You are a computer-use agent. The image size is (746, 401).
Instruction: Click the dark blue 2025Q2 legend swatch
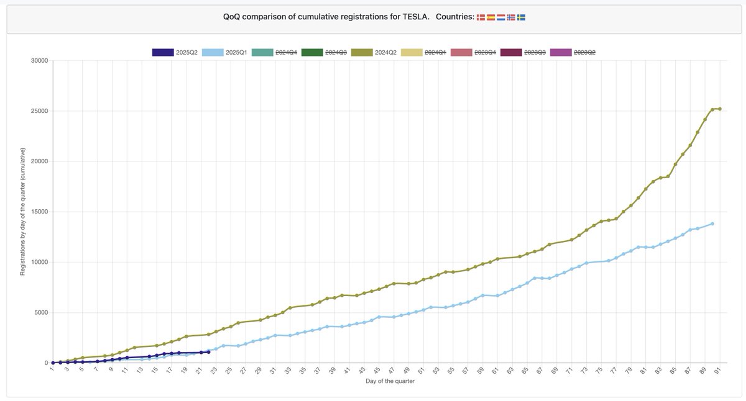(x=163, y=53)
